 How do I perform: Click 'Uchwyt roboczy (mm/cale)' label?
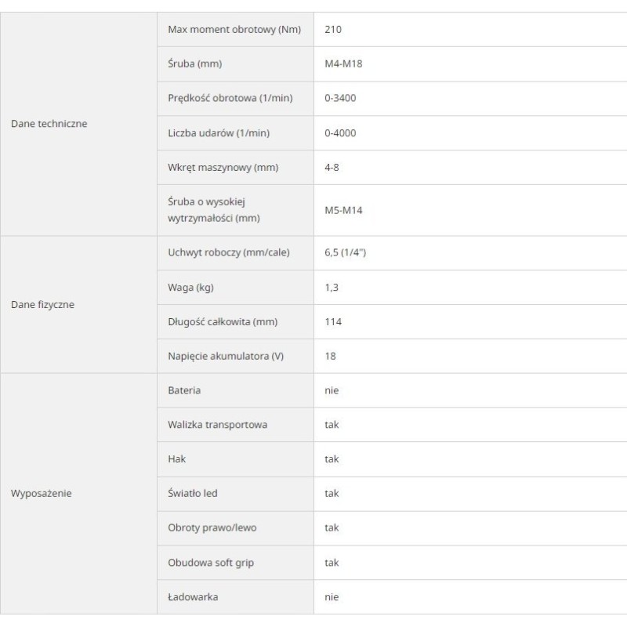point(229,253)
